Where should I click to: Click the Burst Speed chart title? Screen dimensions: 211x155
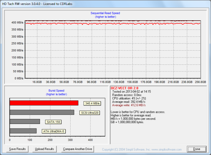[56, 91]
